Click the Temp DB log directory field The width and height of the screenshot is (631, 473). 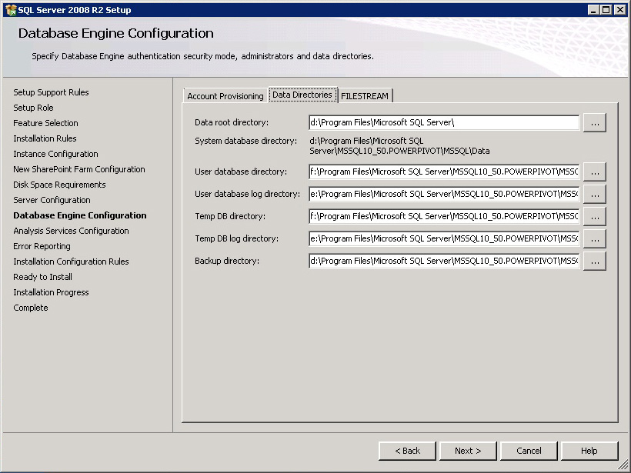click(x=444, y=238)
